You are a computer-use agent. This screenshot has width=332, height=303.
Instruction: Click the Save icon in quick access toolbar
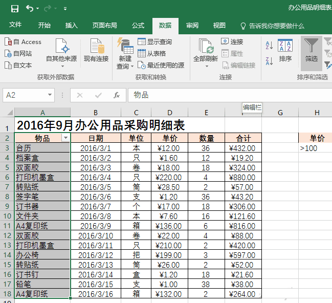[x=14, y=8]
